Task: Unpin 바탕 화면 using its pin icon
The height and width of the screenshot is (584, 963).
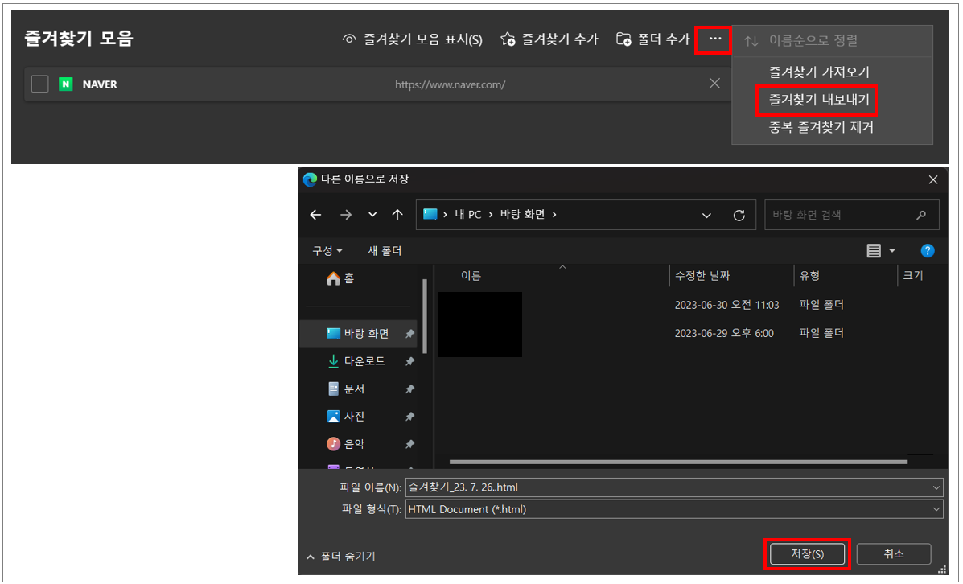Action: click(x=409, y=334)
